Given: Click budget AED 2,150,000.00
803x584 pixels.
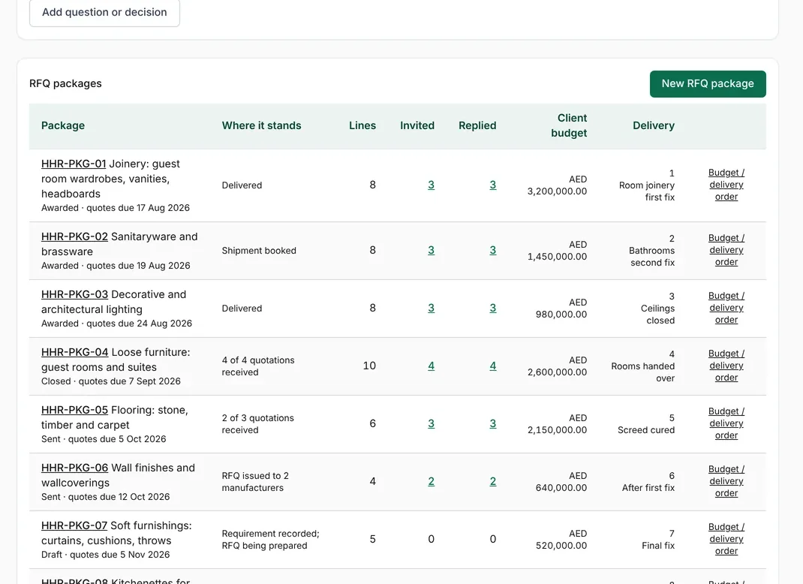Looking at the screenshot, I should click(557, 425).
